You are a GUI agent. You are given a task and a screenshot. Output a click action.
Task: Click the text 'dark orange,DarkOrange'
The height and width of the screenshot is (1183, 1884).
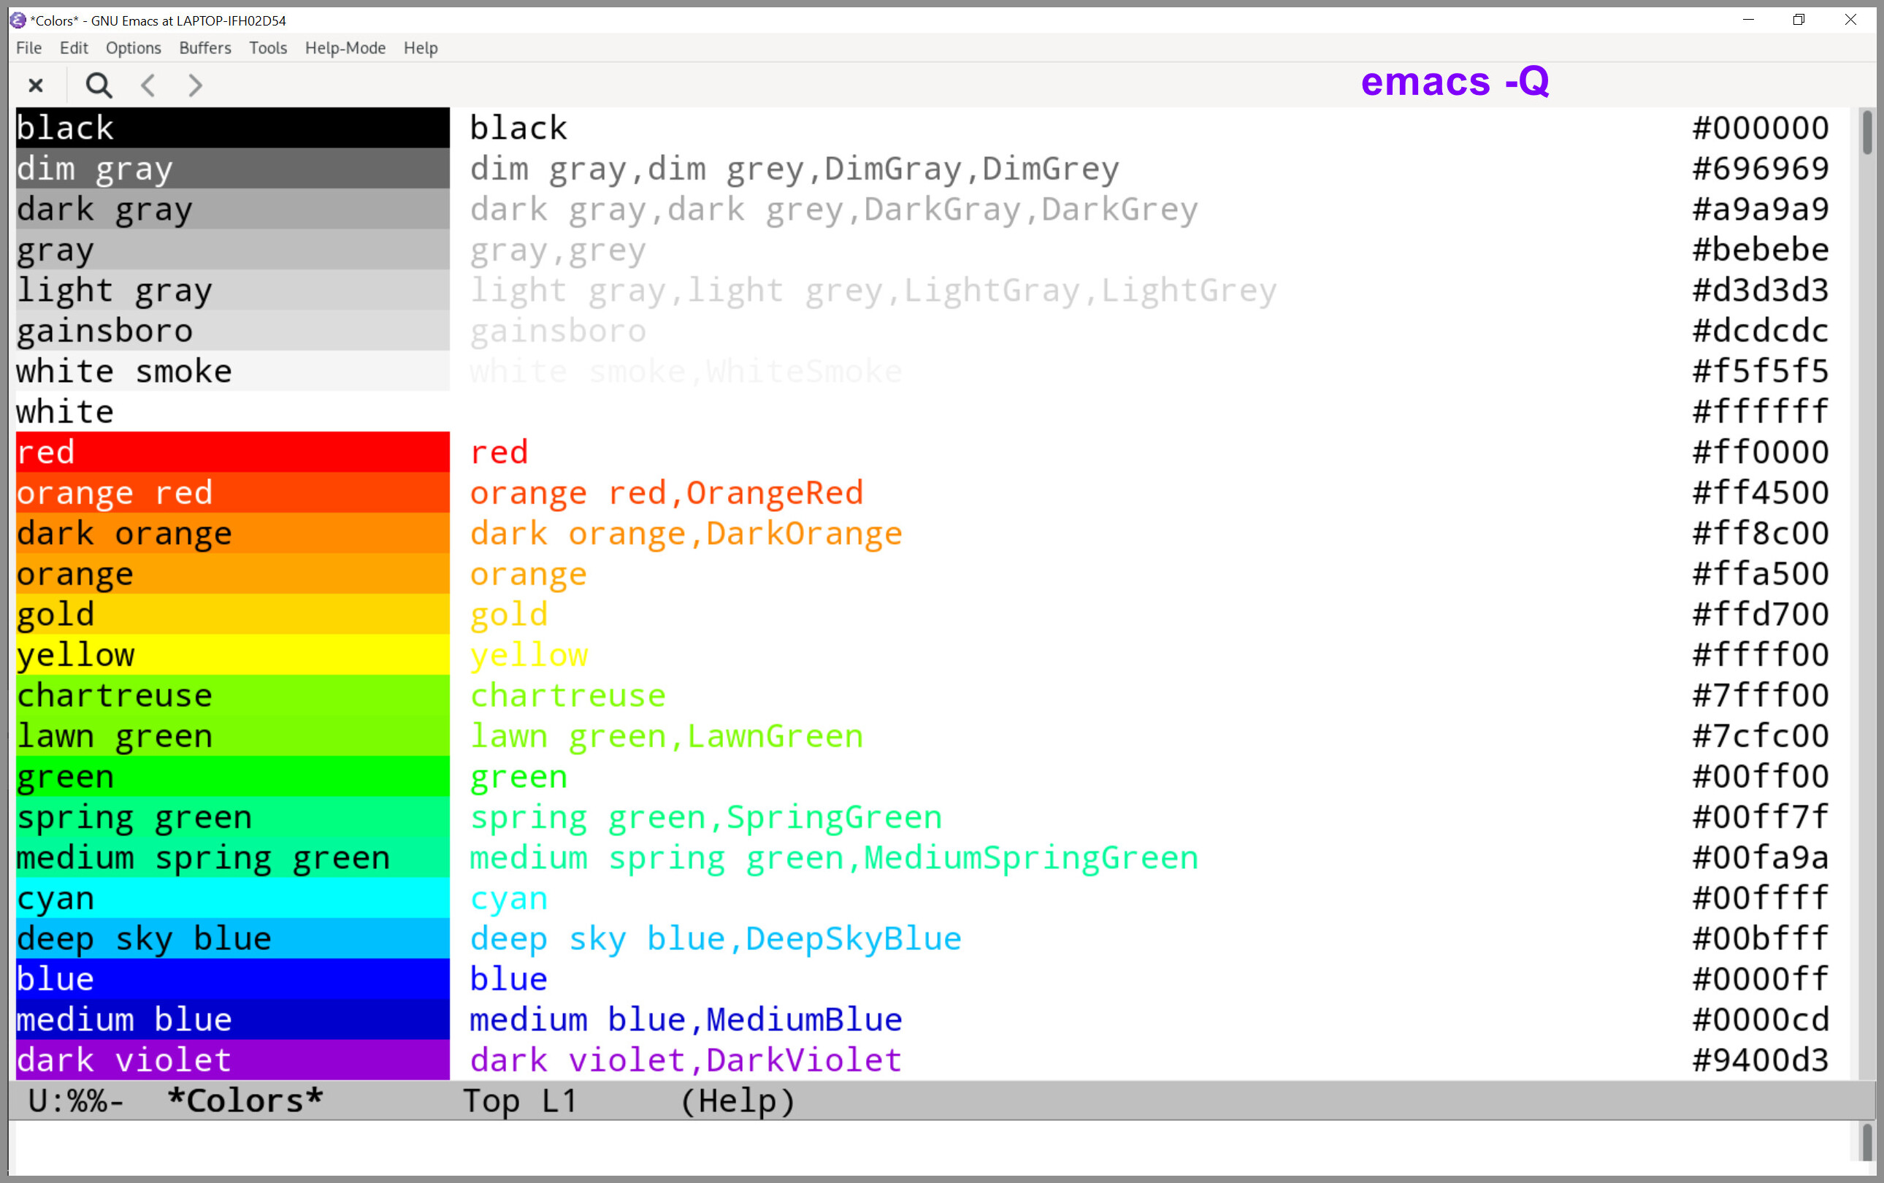tap(686, 534)
